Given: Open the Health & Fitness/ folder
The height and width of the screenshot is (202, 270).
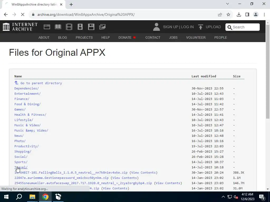Looking at the screenshot, I should tap(30, 115).
